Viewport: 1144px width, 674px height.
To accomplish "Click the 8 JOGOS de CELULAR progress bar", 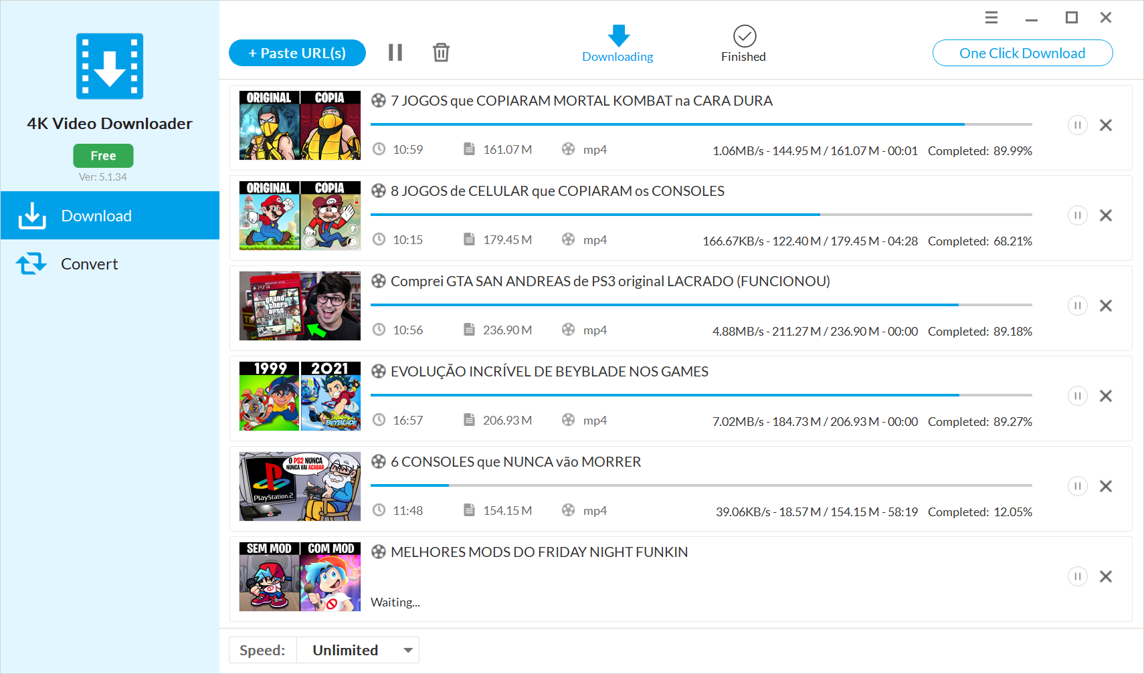I will click(701, 215).
